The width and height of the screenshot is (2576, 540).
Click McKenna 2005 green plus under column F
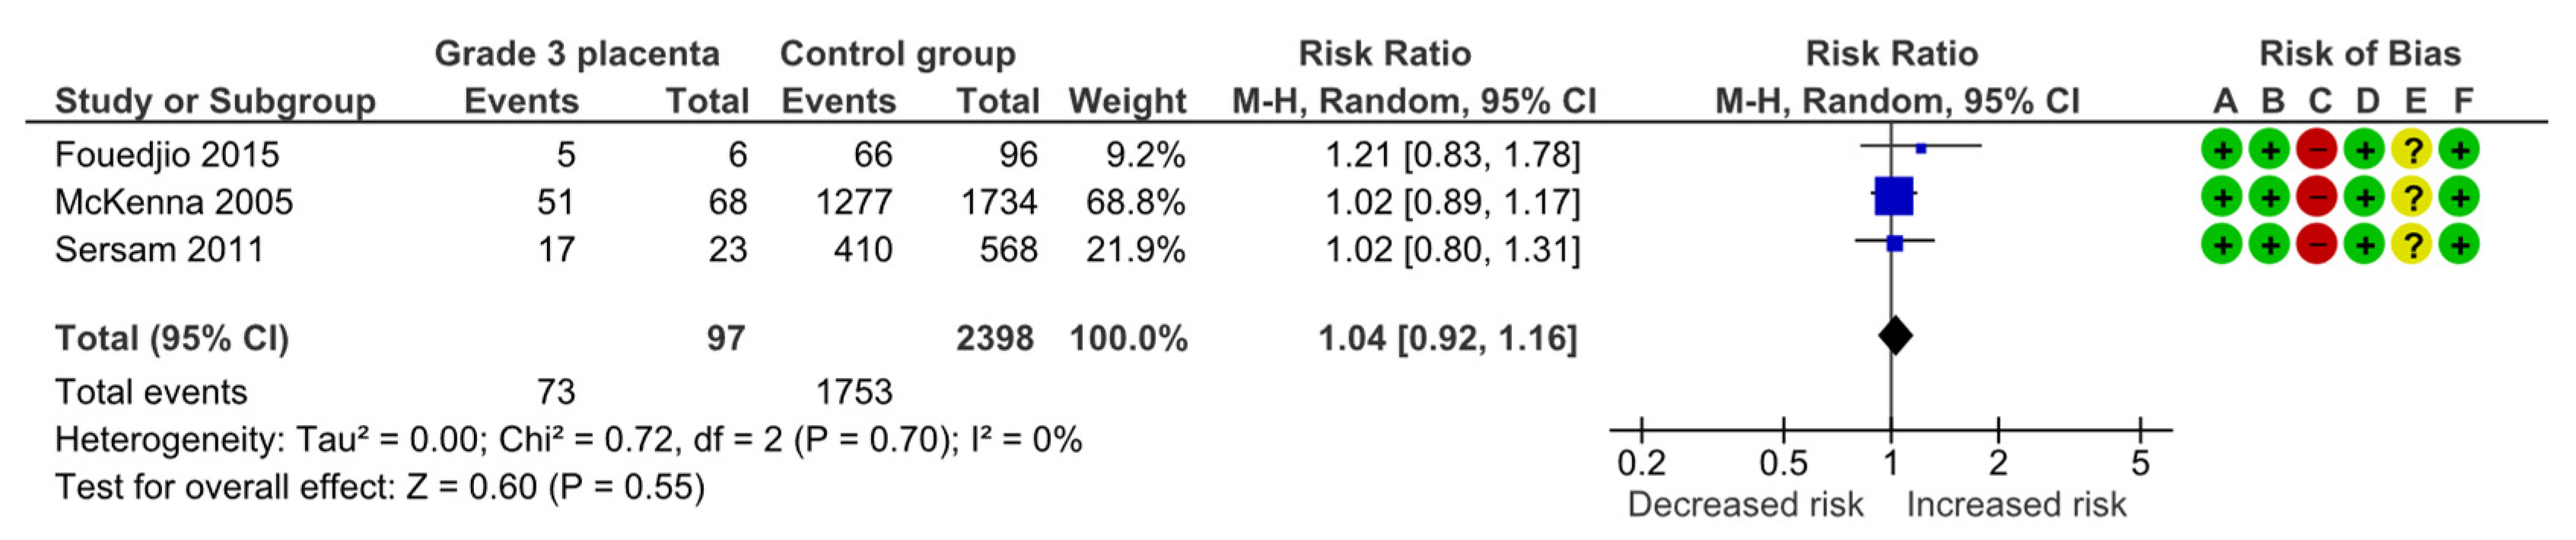2460,198
